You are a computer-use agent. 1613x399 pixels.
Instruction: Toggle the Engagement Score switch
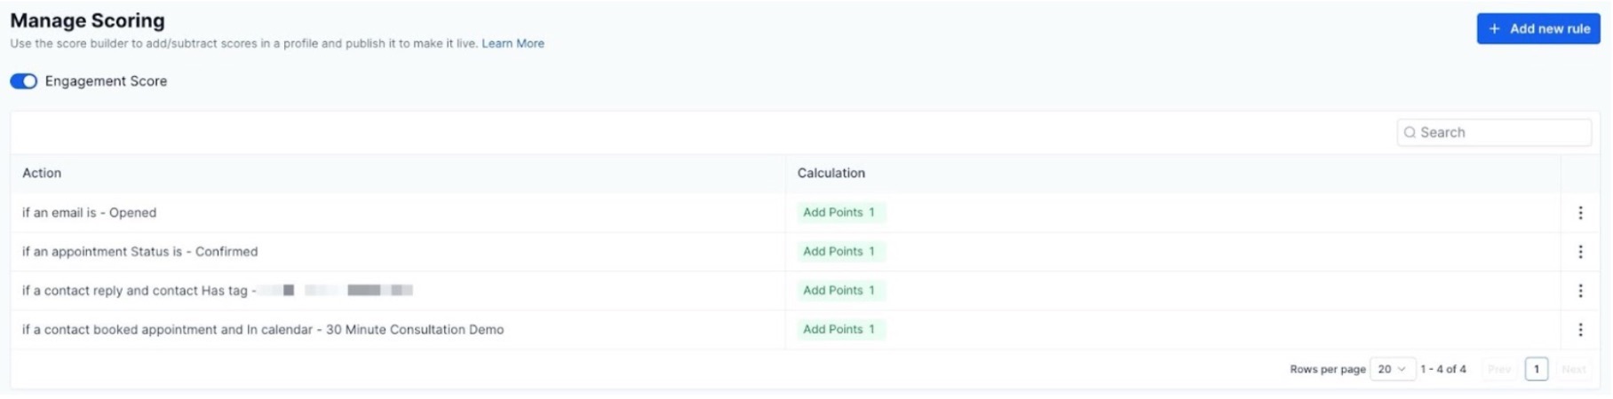point(24,82)
